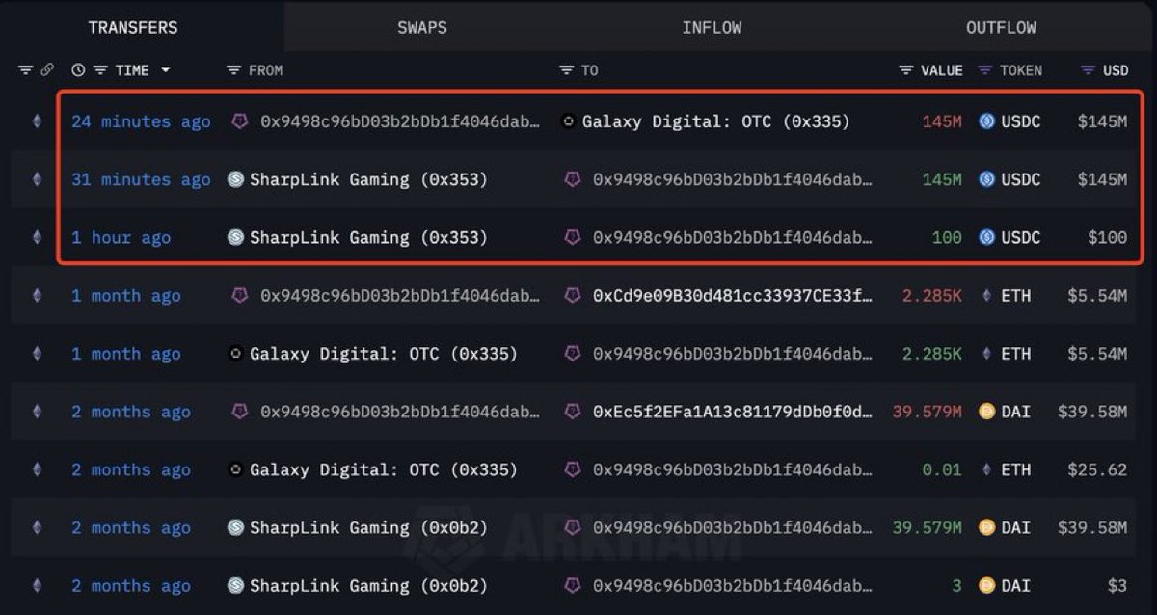Screen dimensions: 1157x615
Task: Select the OUTFLOW tab
Action: pos(1001,27)
